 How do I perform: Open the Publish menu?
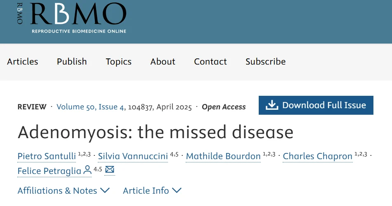(72, 62)
